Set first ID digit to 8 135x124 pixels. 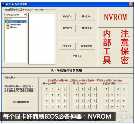(47, 101)
